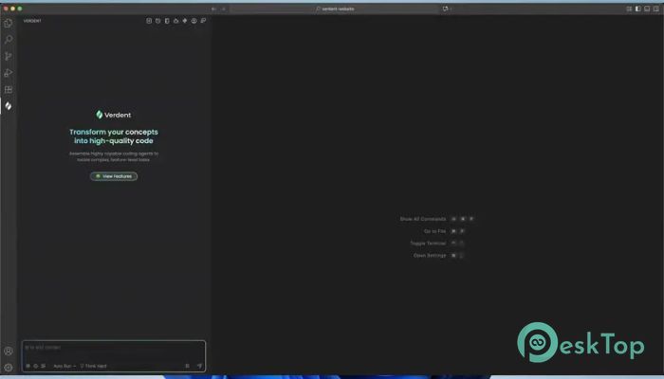The height and width of the screenshot is (379, 664).
Task: Open the Search view in activity bar
Action: pyautogui.click(x=8, y=40)
